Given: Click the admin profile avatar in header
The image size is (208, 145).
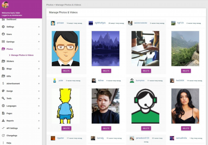Looking at the screenshot, I should point(5,5).
